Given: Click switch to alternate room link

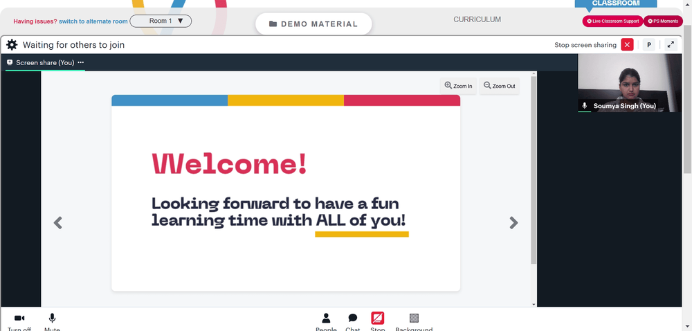Looking at the screenshot, I should [93, 21].
